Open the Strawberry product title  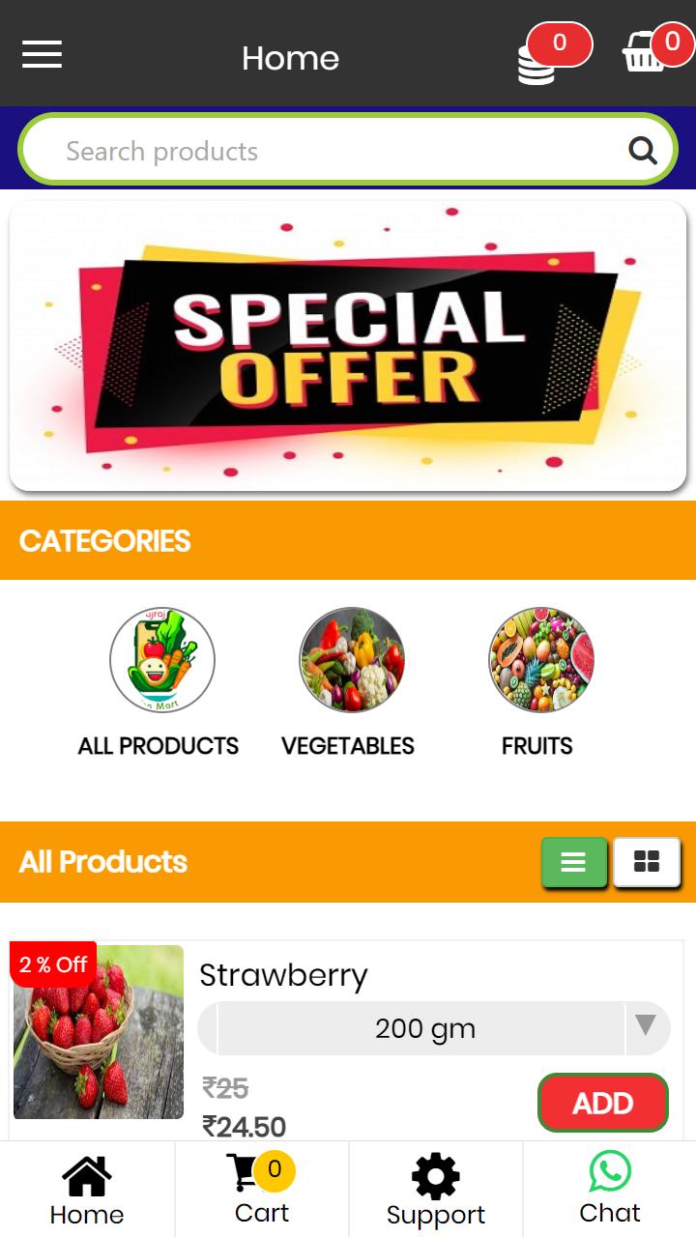283,975
